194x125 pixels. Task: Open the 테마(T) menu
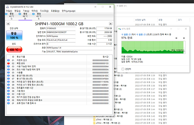click(35, 11)
